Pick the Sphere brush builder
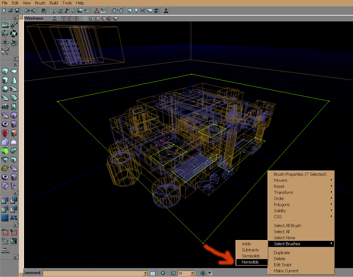 tap(5, 89)
